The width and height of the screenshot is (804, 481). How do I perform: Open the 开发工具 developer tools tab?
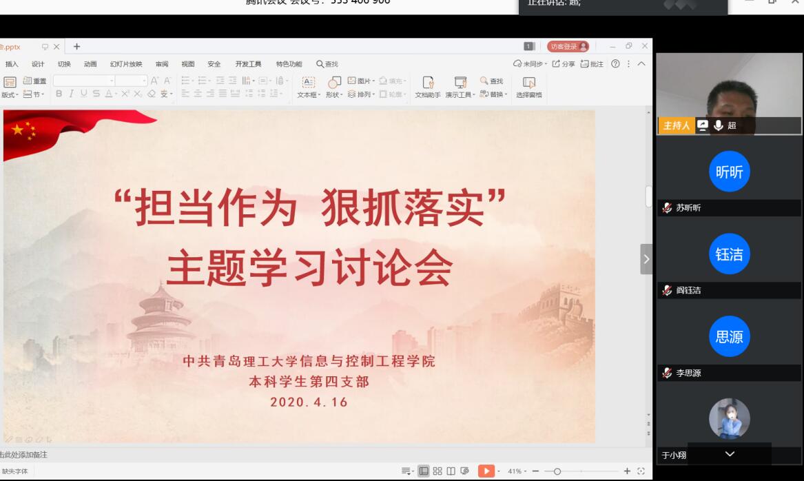click(x=248, y=64)
